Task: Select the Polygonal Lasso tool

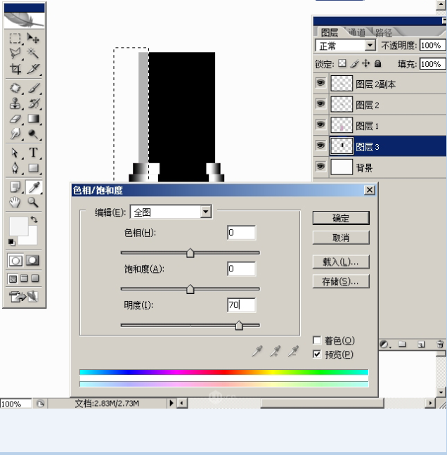Action: click(15, 53)
